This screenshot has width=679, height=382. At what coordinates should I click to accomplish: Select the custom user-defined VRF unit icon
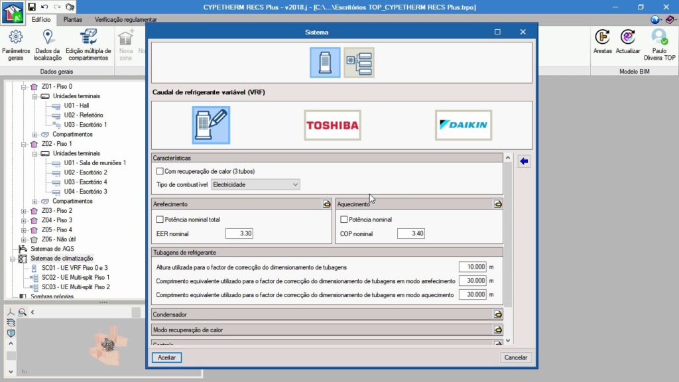coord(211,125)
